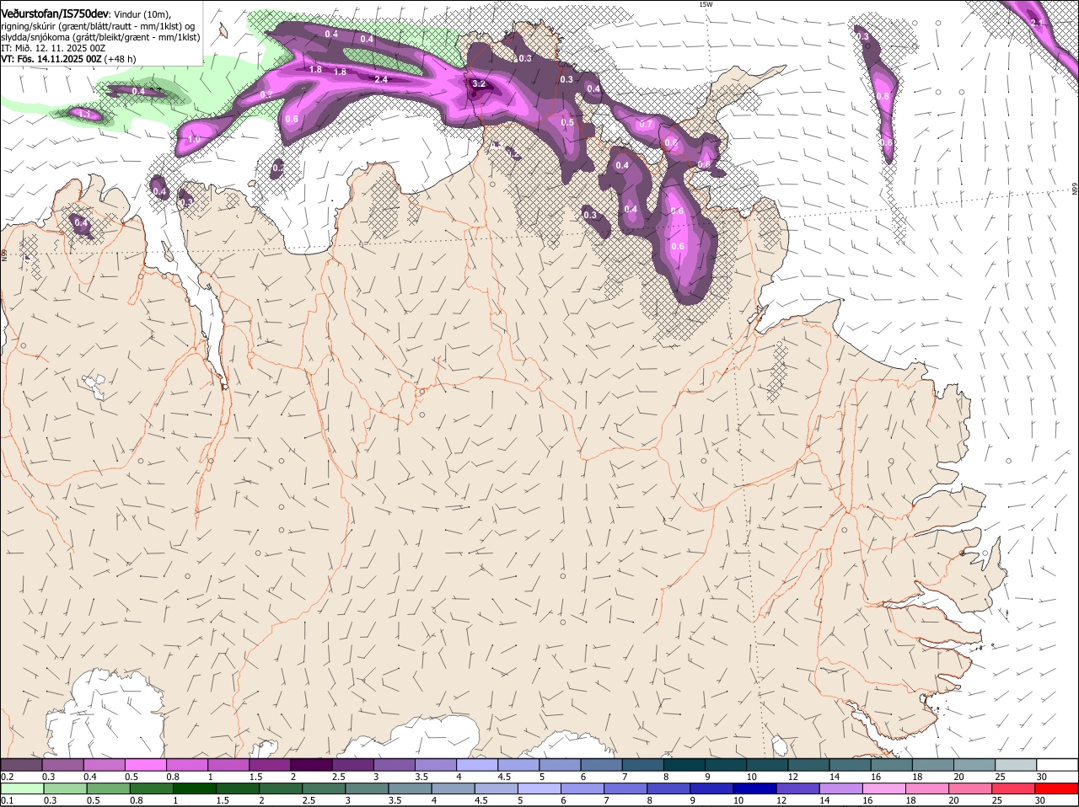Select the 0.3–0.5 swatch in lower rain legend
Image resolution: width=1079 pixels, height=807 pixels.
(66, 788)
